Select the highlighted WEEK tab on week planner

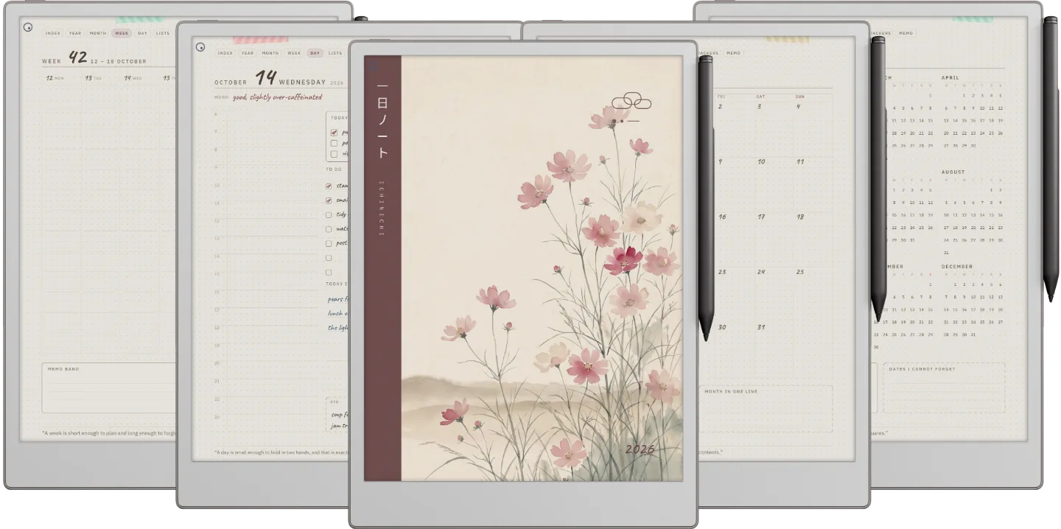[122, 33]
